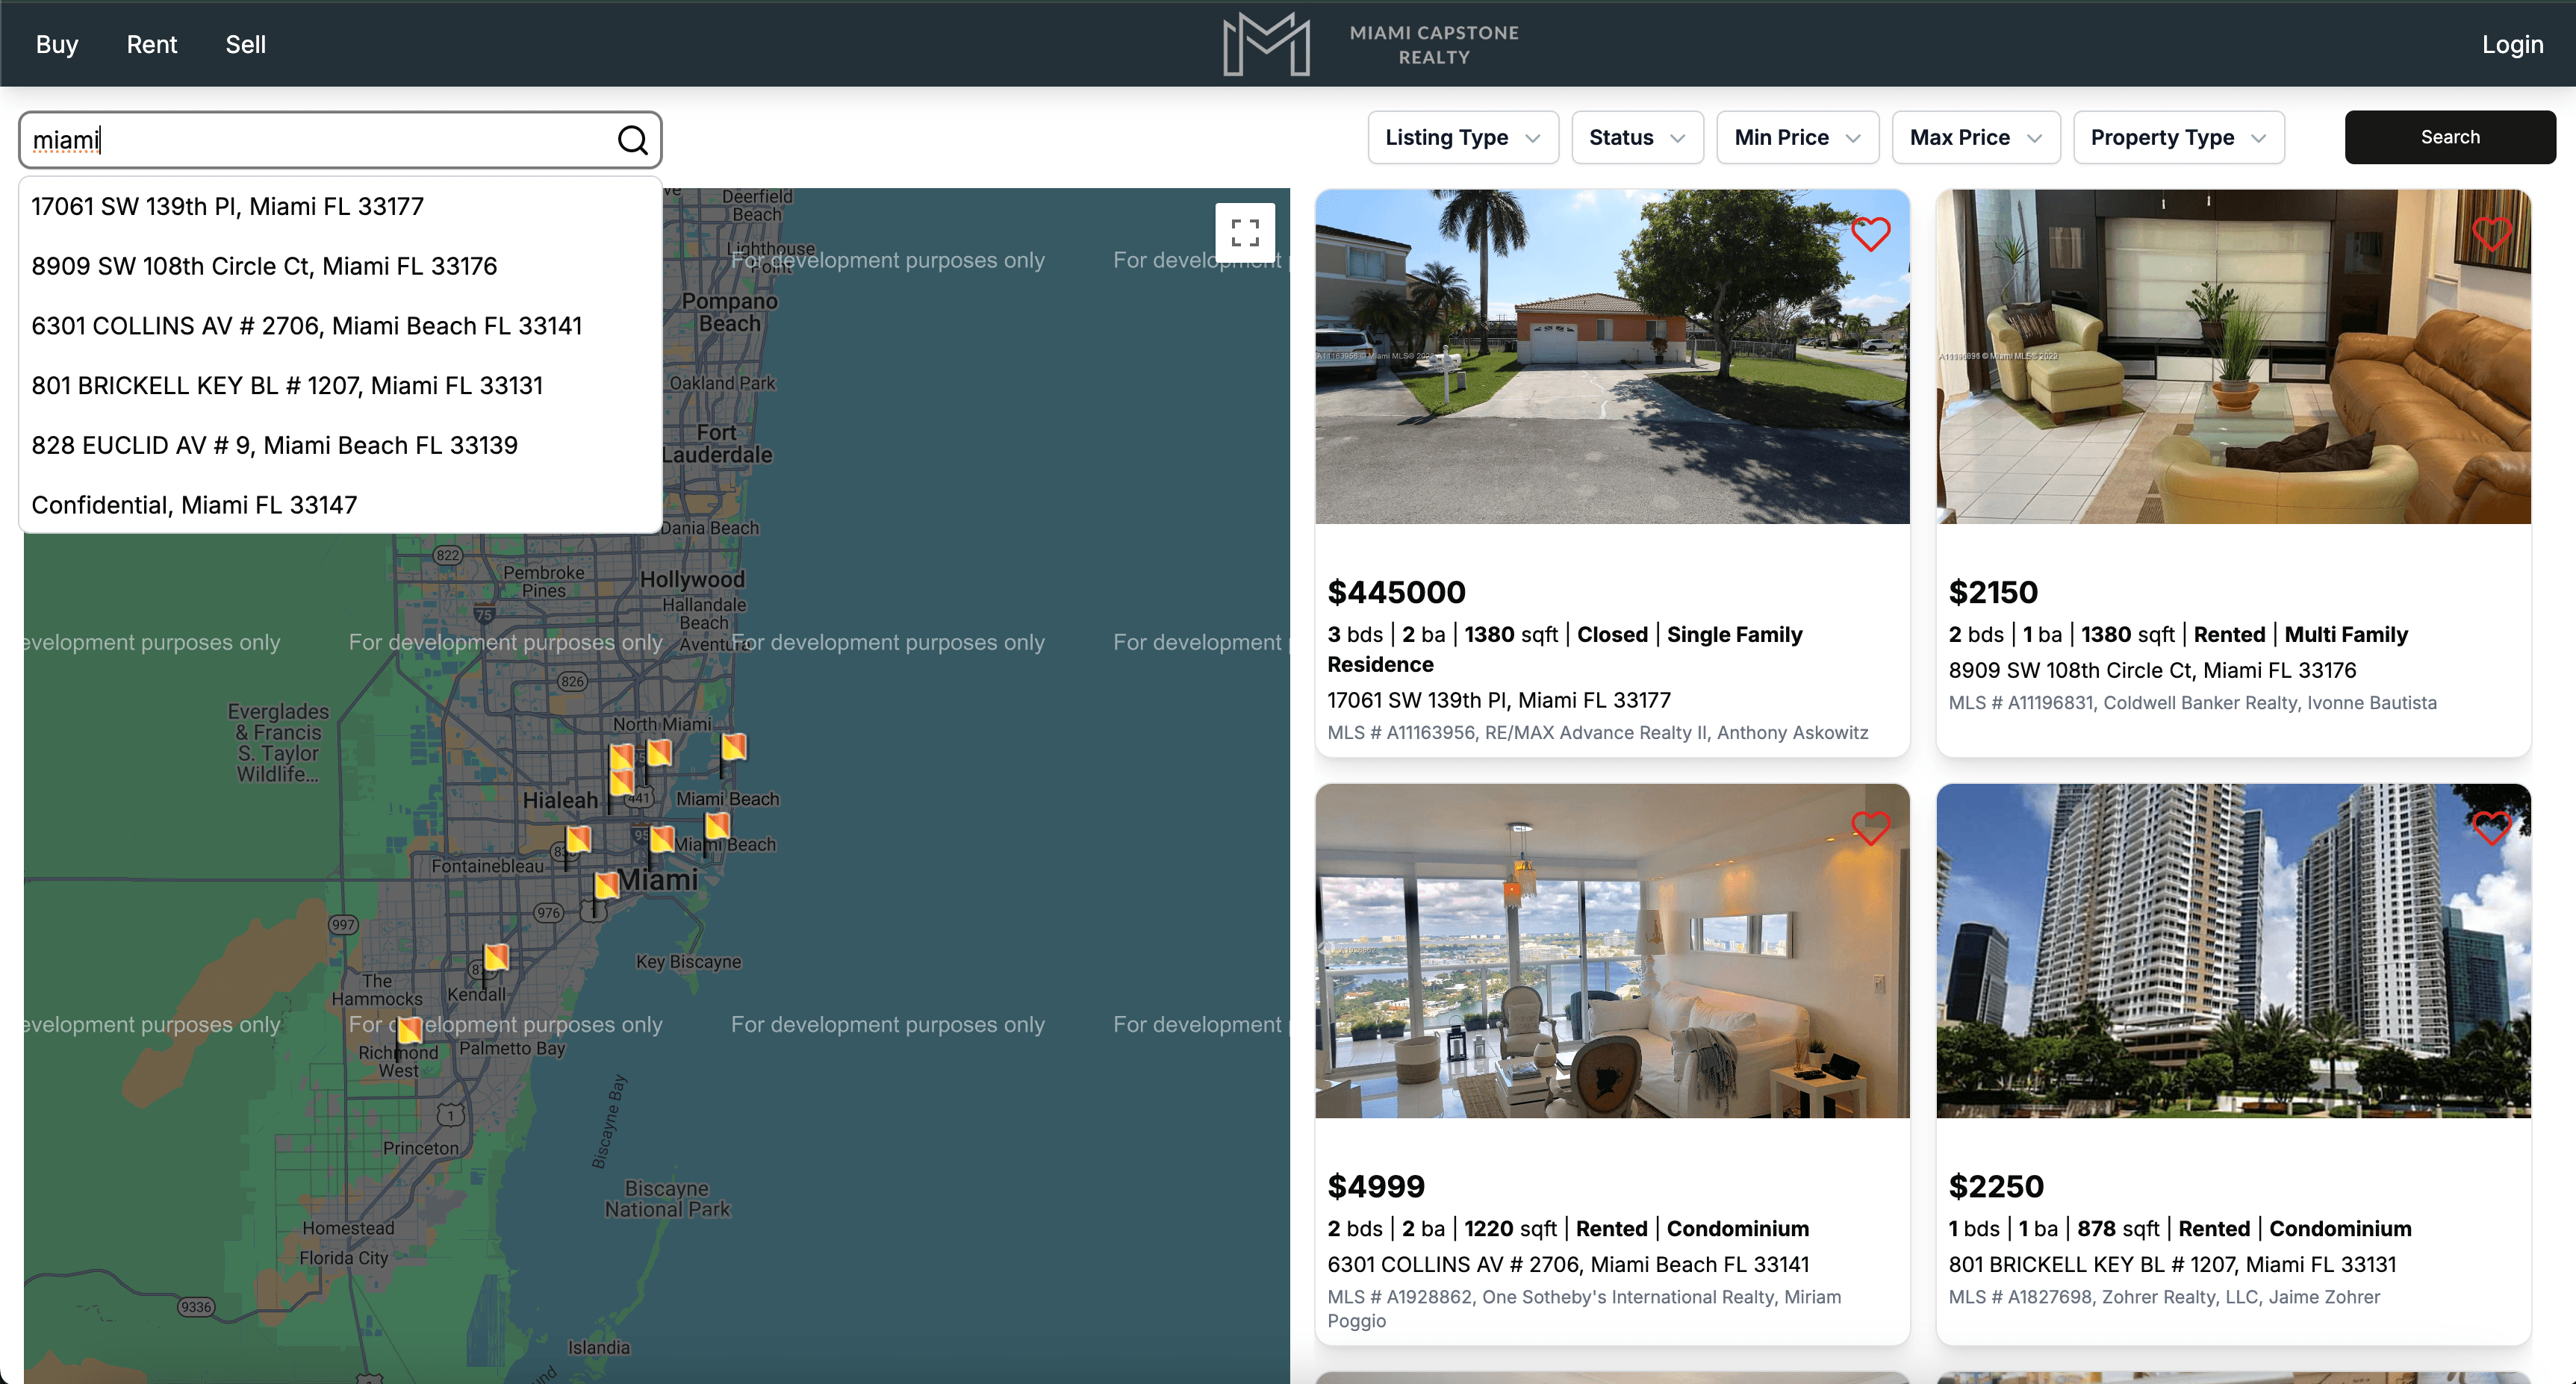Open the Min Price dropdown
Image resolution: width=2576 pixels, height=1384 pixels.
(x=1797, y=138)
